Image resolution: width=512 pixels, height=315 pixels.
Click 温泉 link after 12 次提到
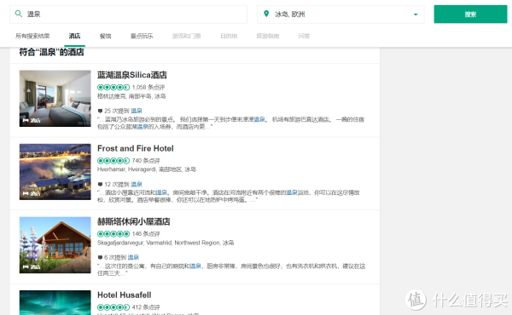point(137,185)
